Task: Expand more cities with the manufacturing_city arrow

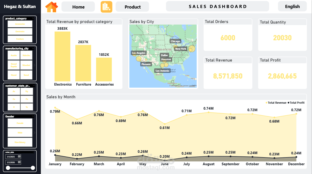Action: pos(34,65)
